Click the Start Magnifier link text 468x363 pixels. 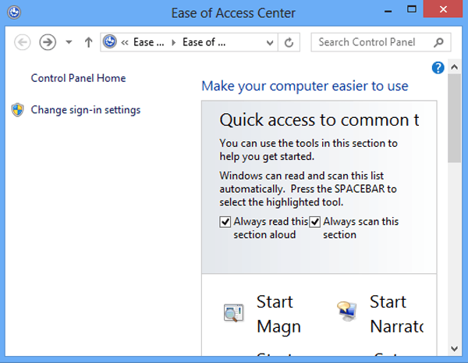pyautogui.click(x=278, y=314)
